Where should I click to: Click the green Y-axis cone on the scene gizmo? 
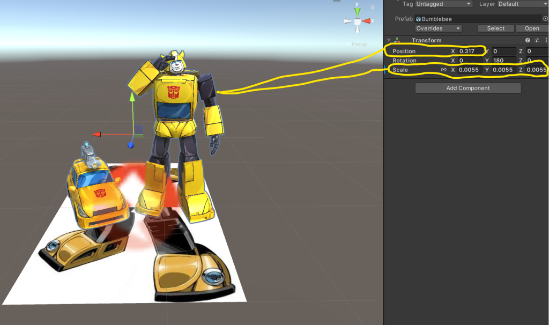(357, 11)
